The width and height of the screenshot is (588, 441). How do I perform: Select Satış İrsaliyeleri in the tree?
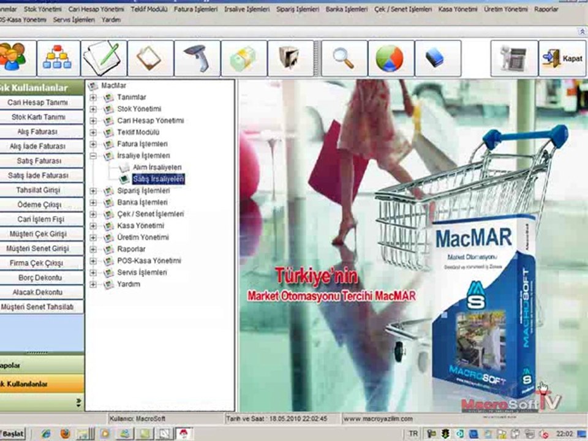tap(158, 179)
